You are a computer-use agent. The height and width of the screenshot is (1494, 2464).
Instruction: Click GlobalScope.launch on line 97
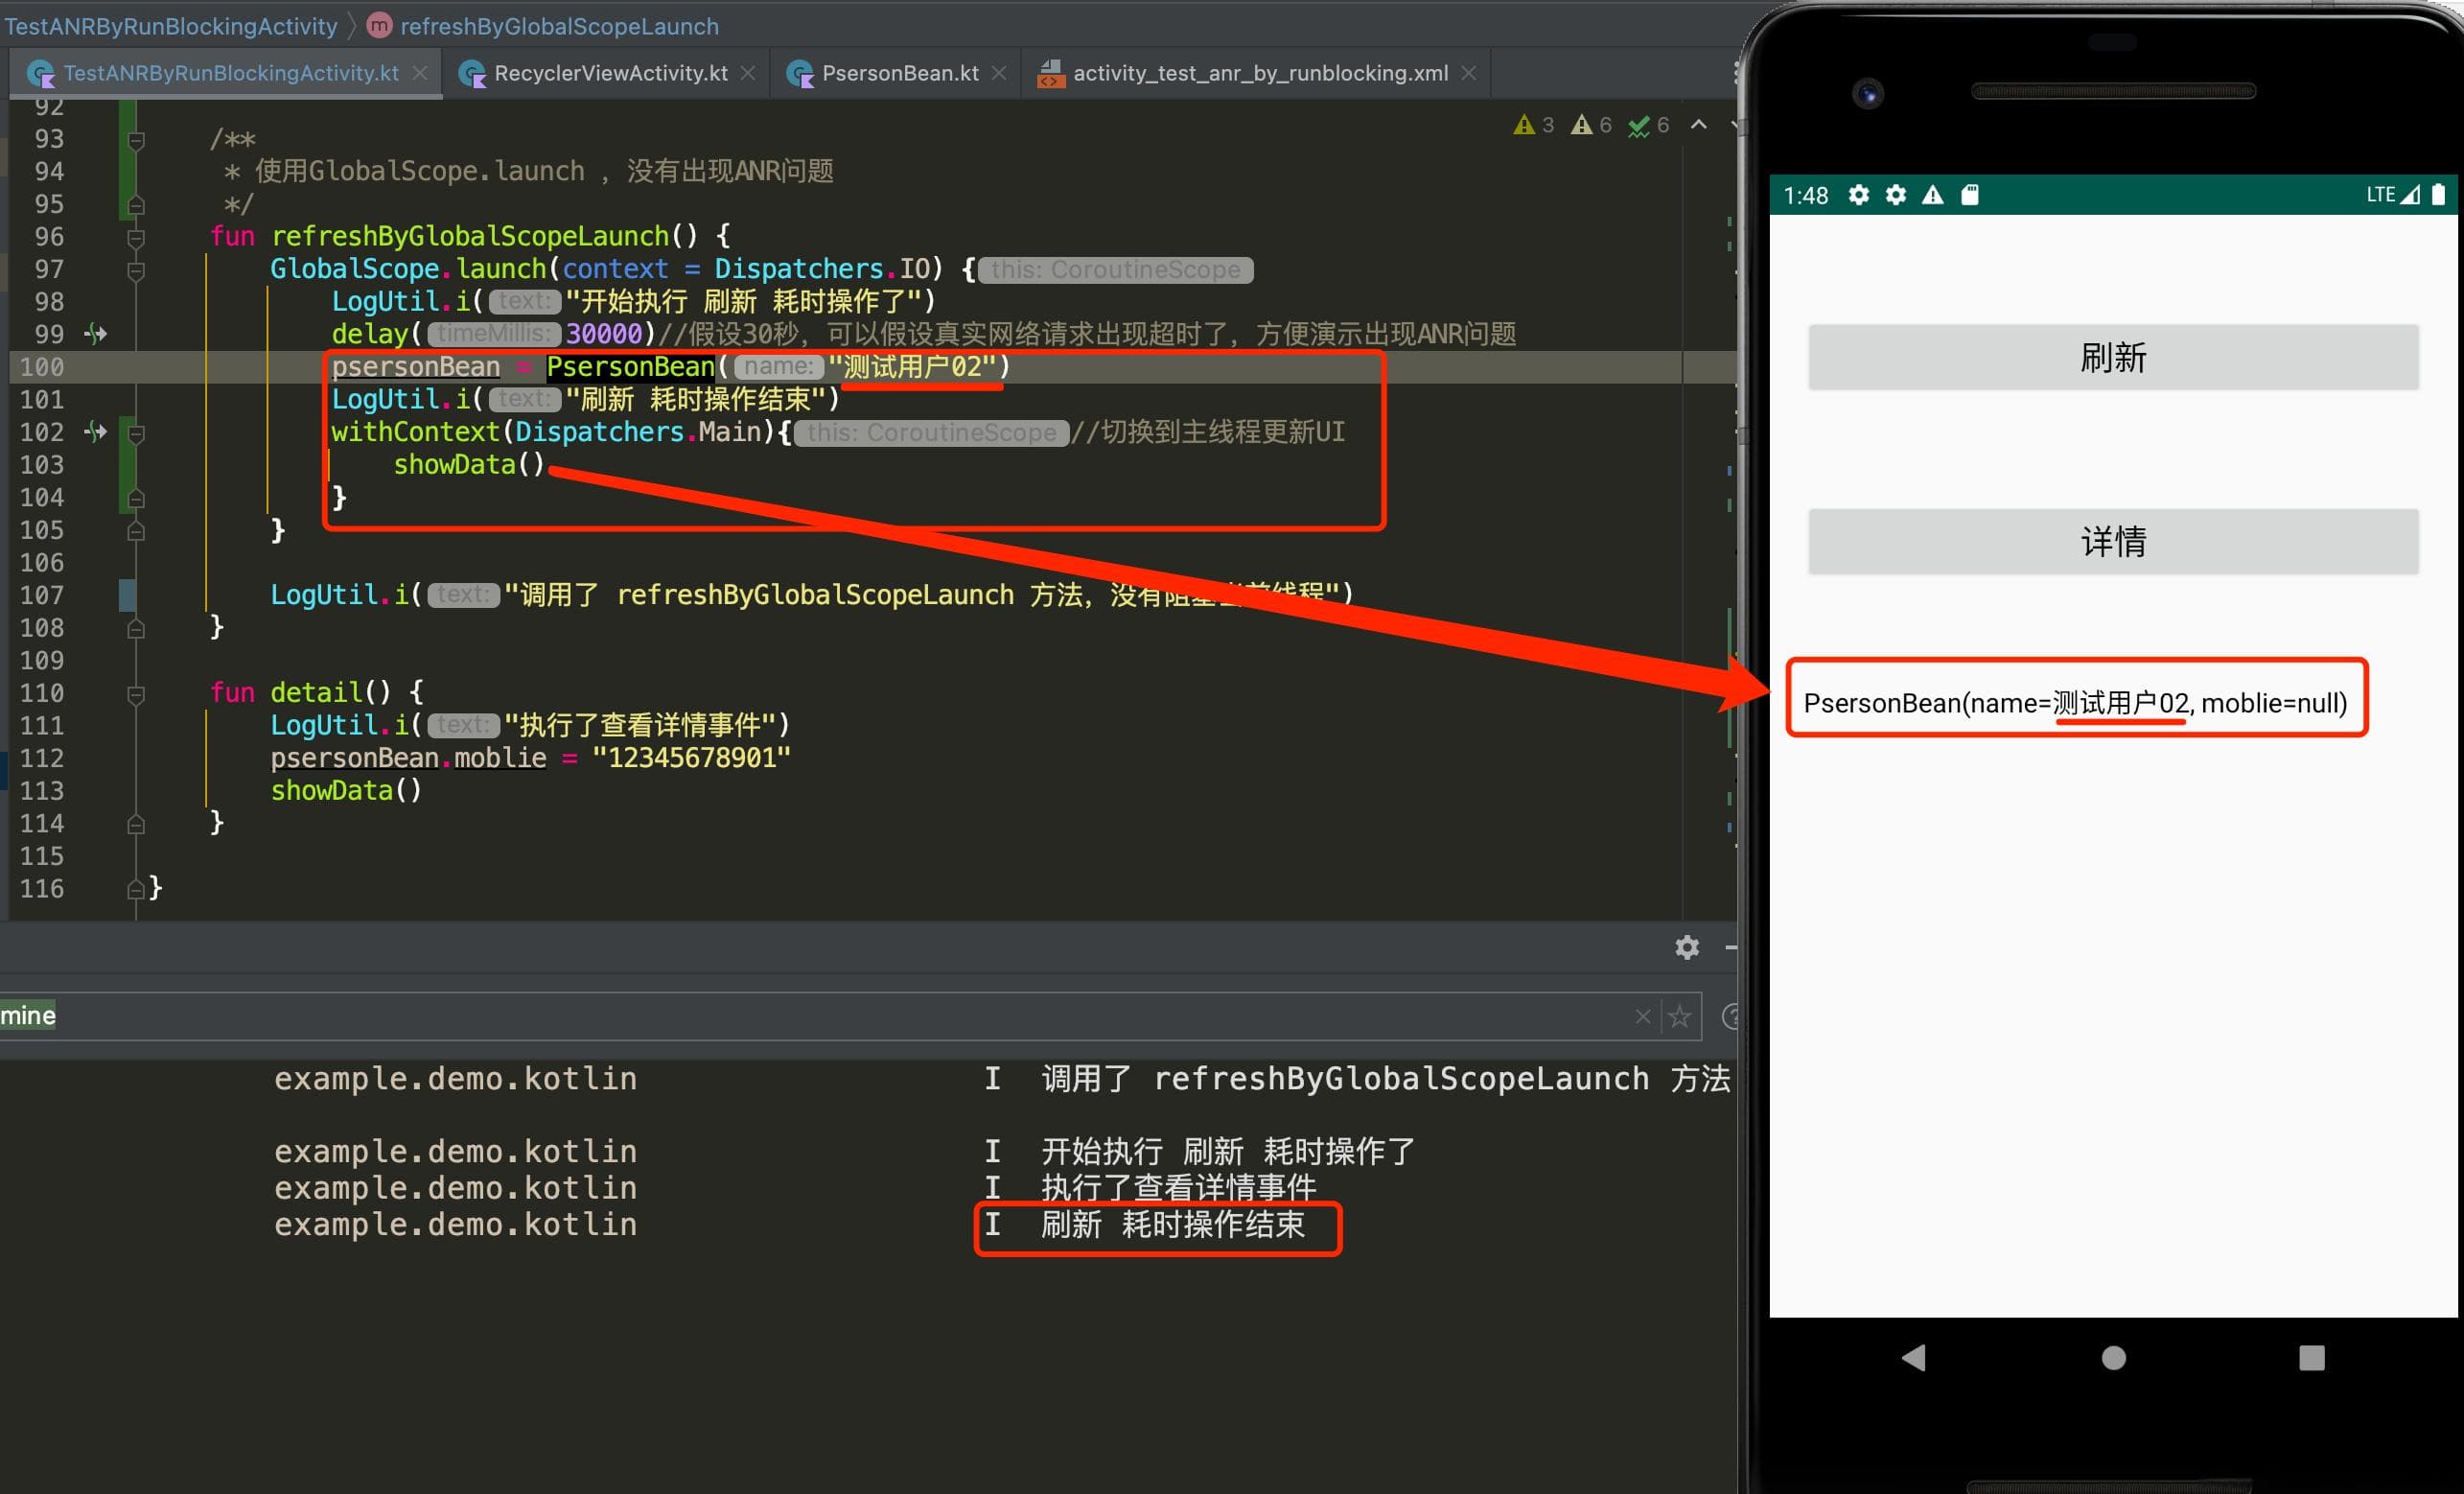point(408,269)
